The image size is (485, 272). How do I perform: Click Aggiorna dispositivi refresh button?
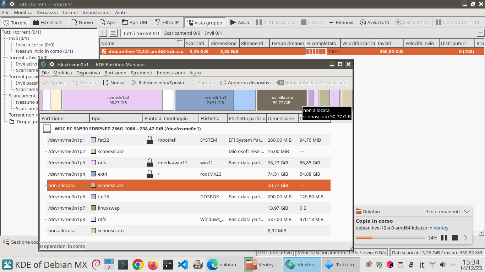[245, 83]
